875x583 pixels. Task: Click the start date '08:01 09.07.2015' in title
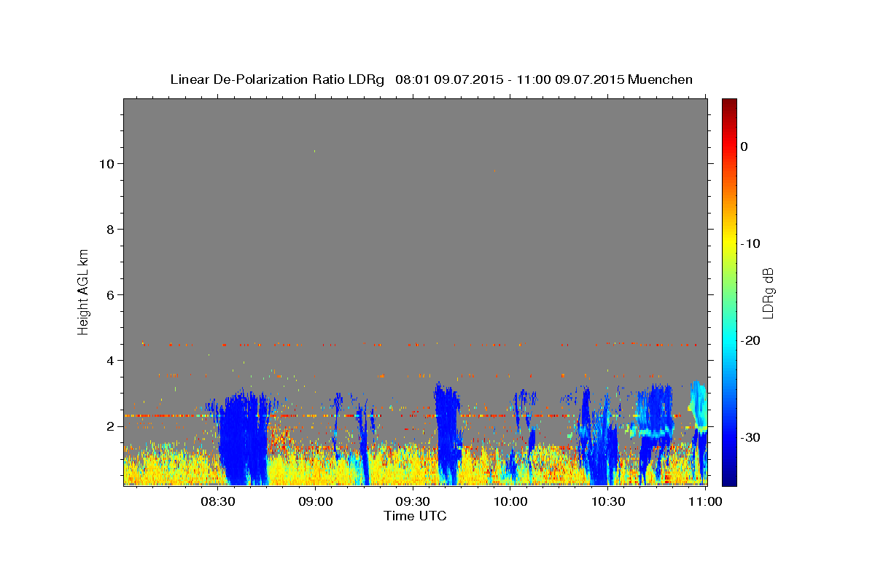[x=448, y=79]
